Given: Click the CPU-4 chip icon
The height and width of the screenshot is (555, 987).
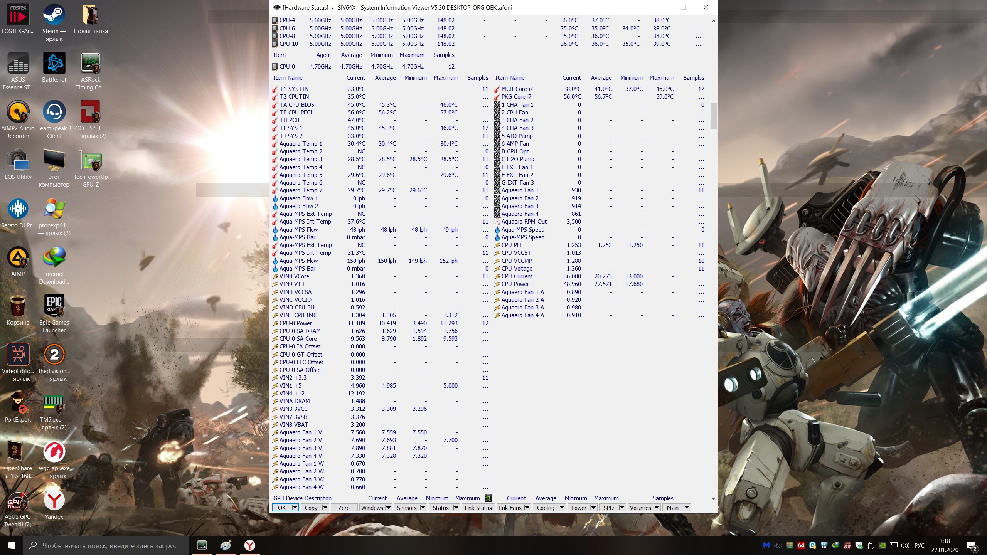Looking at the screenshot, I should point(275,20).
